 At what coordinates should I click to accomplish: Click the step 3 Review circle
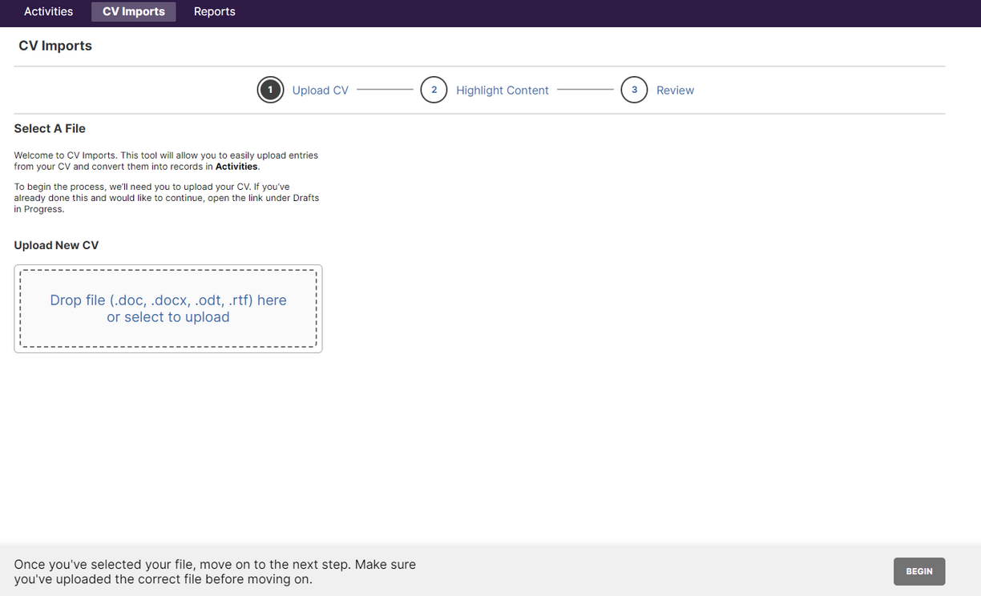(x=634, y=90)
